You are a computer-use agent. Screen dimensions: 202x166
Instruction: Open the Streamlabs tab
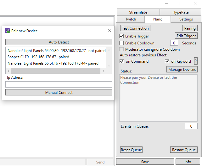pos(138,12)
